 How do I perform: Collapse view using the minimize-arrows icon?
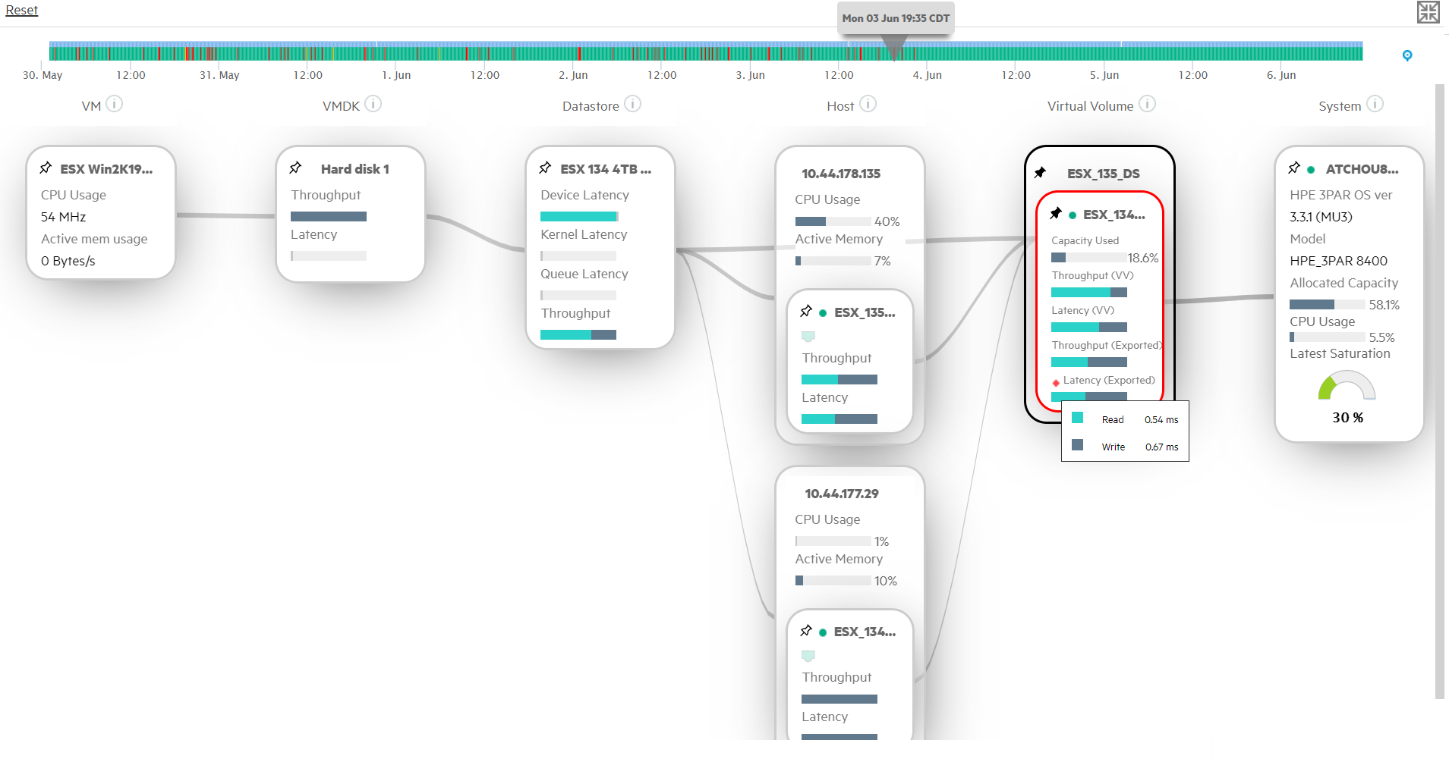click(x=1428, y=12)
